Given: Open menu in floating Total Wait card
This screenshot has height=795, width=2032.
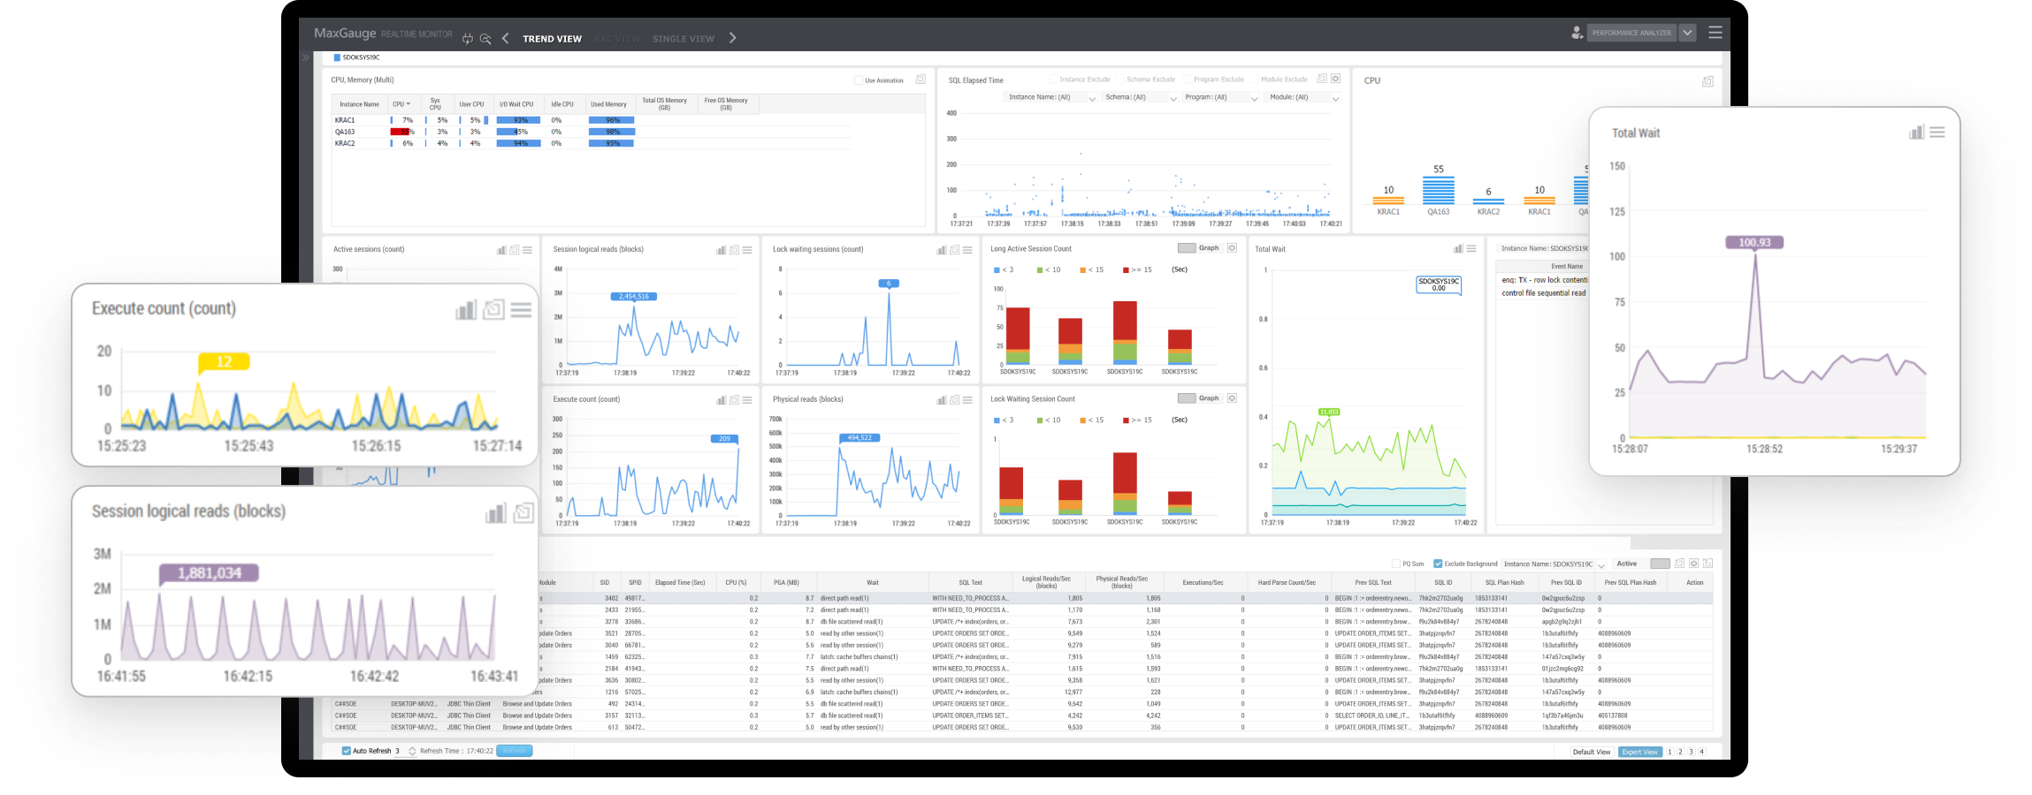Looking at the screenshot, I should tap(1937, 132).
